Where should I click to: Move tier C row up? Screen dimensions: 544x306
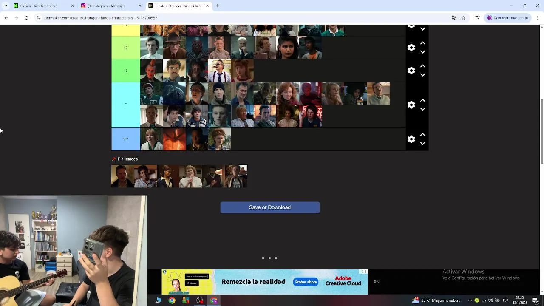pos(422,43)
